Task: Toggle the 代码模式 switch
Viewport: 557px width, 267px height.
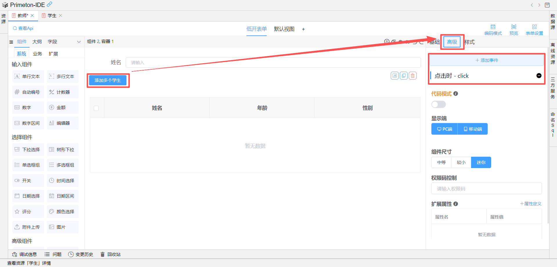Action: click(438, 104)
